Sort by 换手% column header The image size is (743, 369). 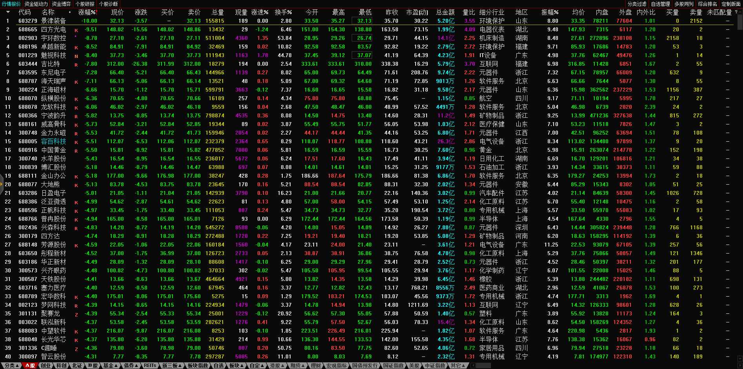coord(283,12)
